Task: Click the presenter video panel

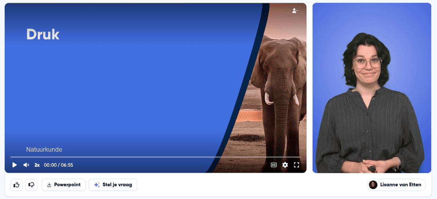Action: pos(372,88)
